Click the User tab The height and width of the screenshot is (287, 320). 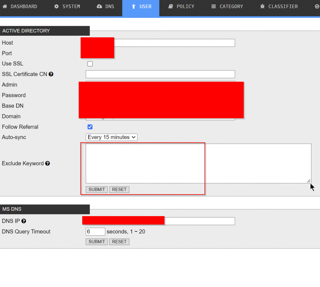(x=141, y=6)
